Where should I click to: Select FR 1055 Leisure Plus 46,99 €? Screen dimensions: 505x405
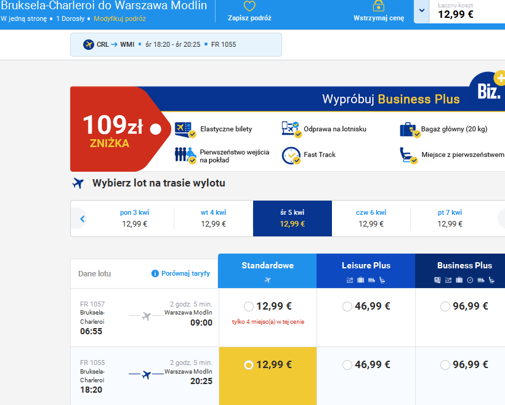pyautogui.click(x=347, y=365)
